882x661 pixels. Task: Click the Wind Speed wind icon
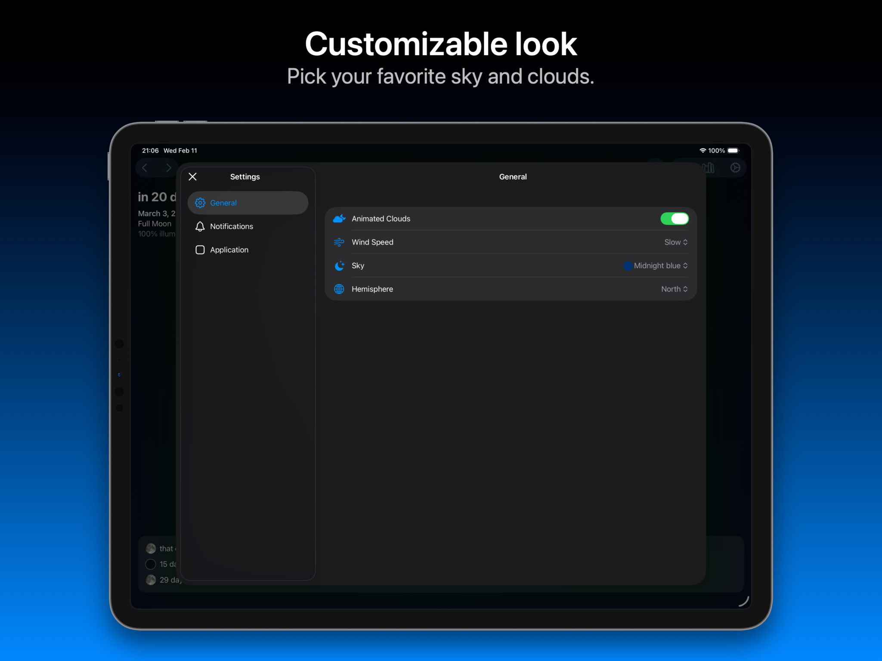click(x=339, y=242)
